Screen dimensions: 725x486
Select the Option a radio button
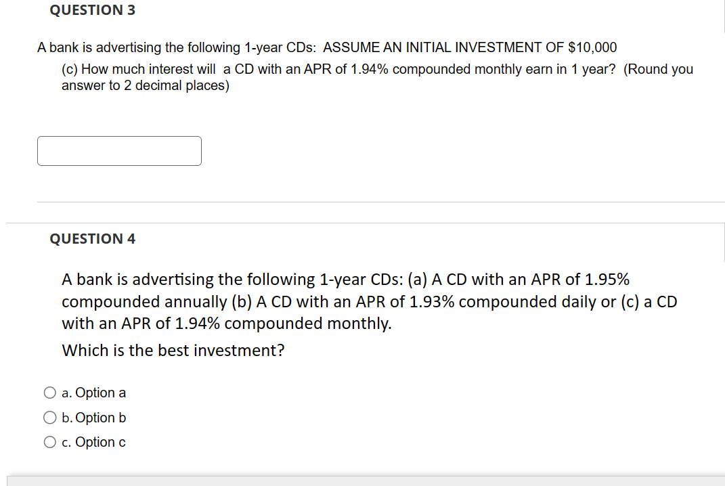click(50, 393)
